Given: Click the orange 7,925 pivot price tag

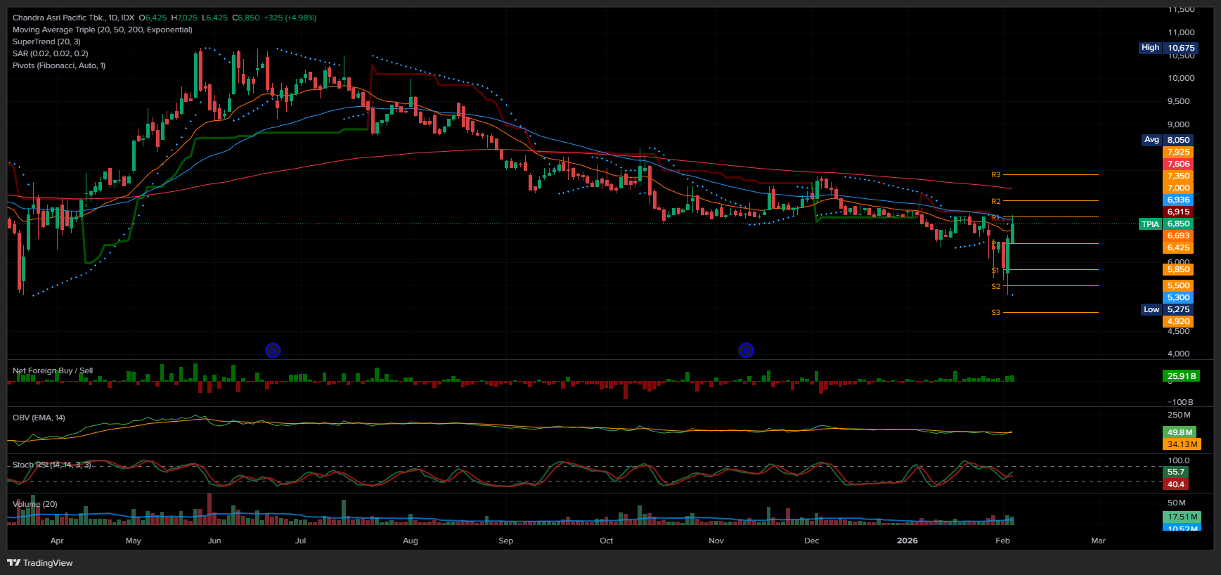Looking at the screenshot, I should pos(1178,152).
